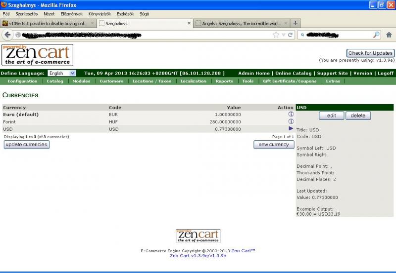Open the Locations / Taxes menu
This screenshot has width=396, height=273.
point(152,81)
